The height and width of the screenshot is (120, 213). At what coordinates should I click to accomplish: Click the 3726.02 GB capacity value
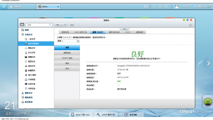(123, 69)
